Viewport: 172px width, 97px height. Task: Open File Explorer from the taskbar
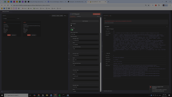47,95
